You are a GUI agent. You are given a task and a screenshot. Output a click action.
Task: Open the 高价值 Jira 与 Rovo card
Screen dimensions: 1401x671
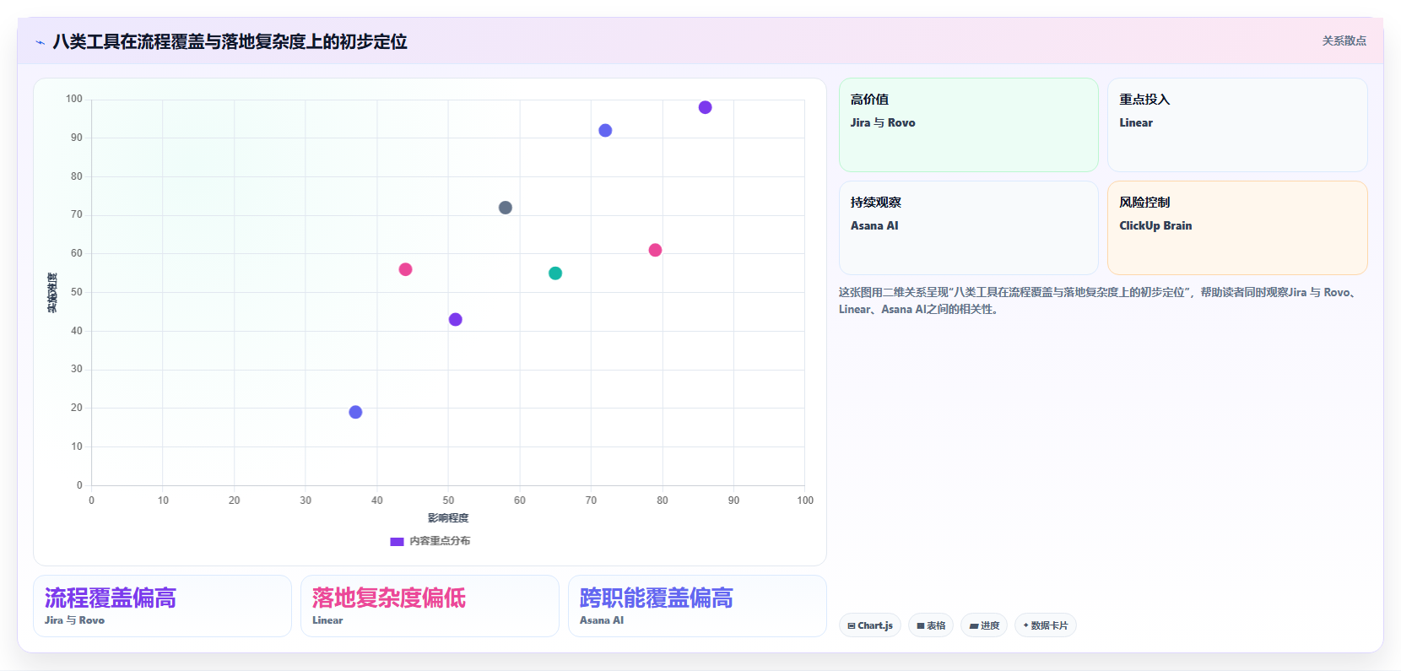coord(968,125)
